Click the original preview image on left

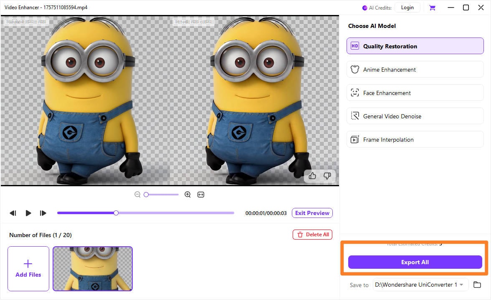(85, 101)
